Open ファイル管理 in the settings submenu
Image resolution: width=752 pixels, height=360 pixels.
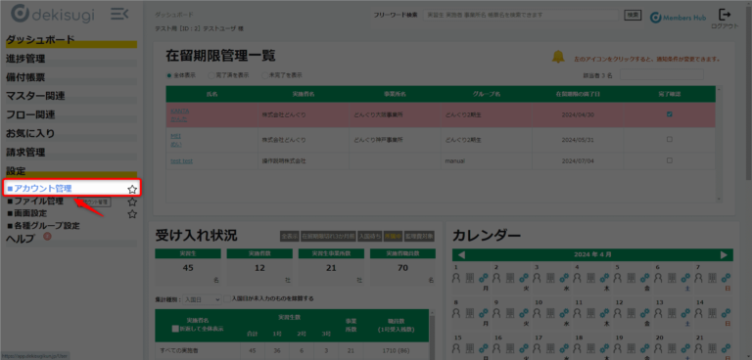pos(38,201)
